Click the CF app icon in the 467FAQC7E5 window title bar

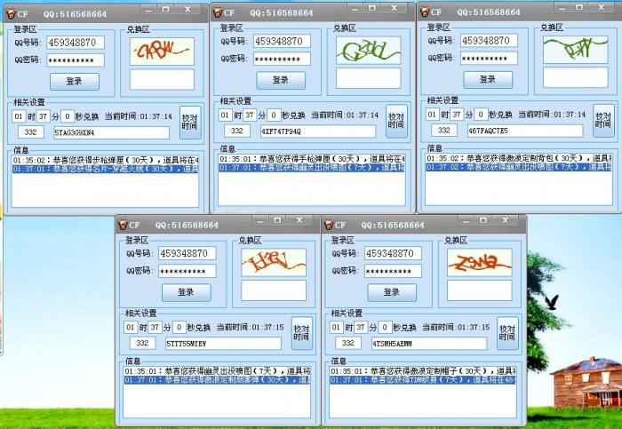tap(425, 12)
